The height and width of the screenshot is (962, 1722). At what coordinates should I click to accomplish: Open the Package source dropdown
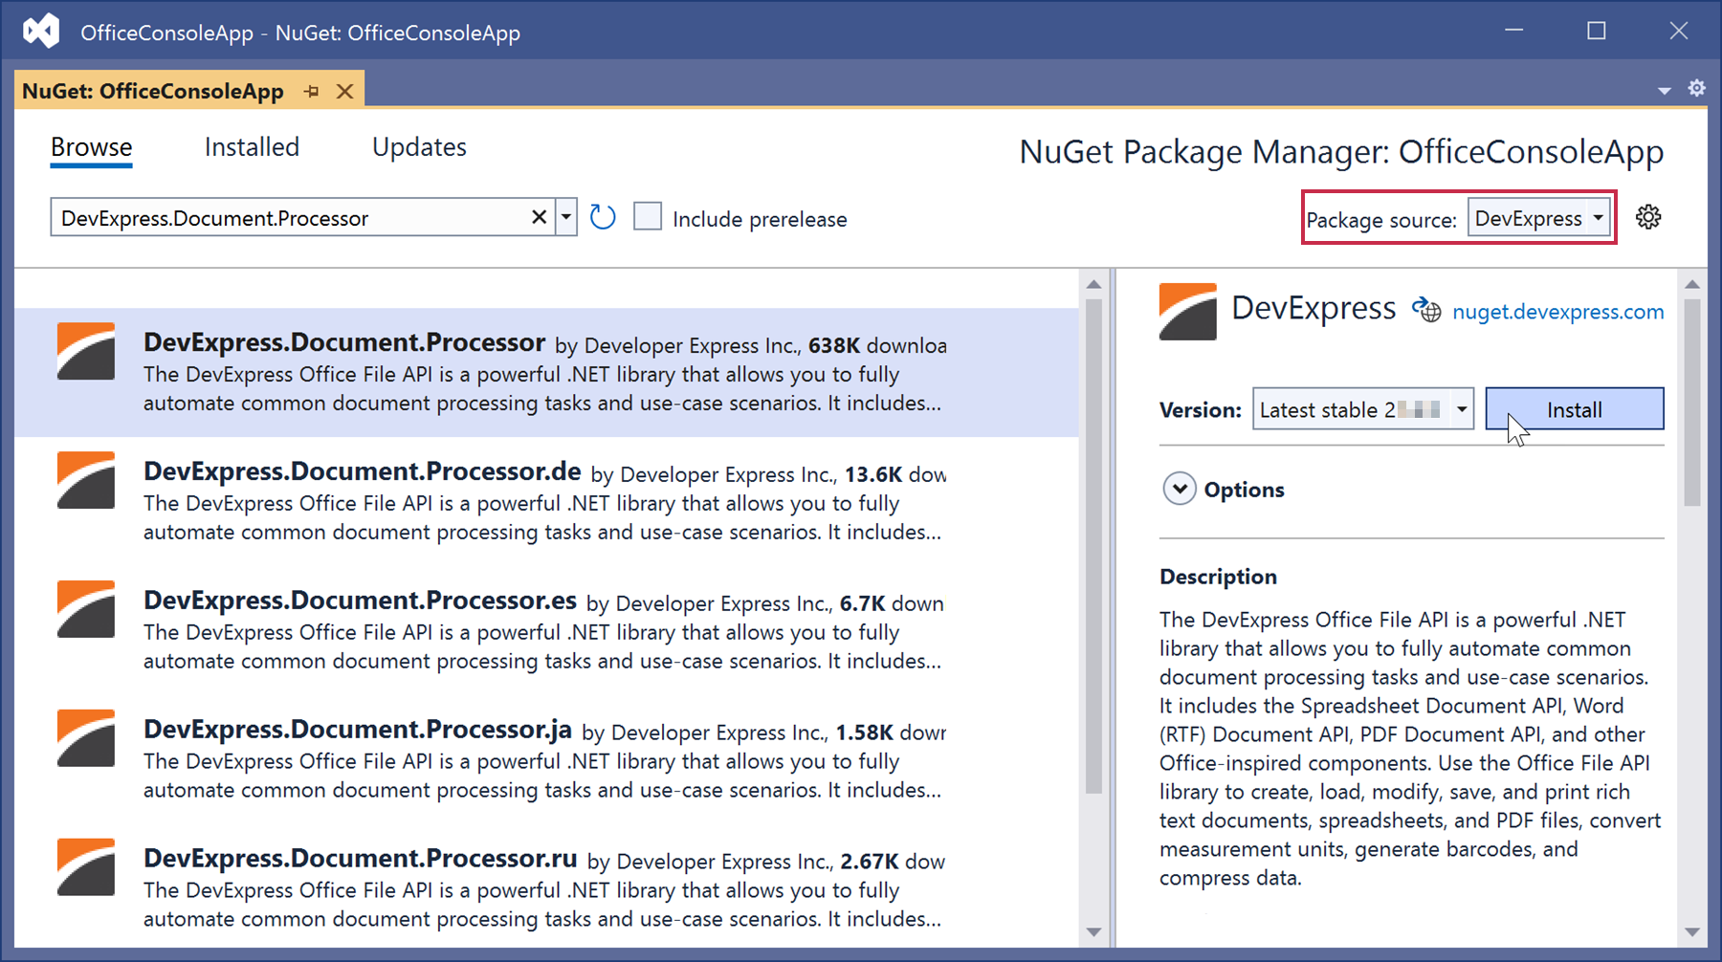pos(1539,219)
